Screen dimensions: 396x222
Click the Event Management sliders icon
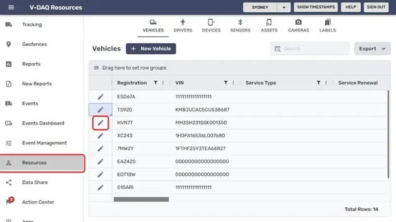point(9,143)
